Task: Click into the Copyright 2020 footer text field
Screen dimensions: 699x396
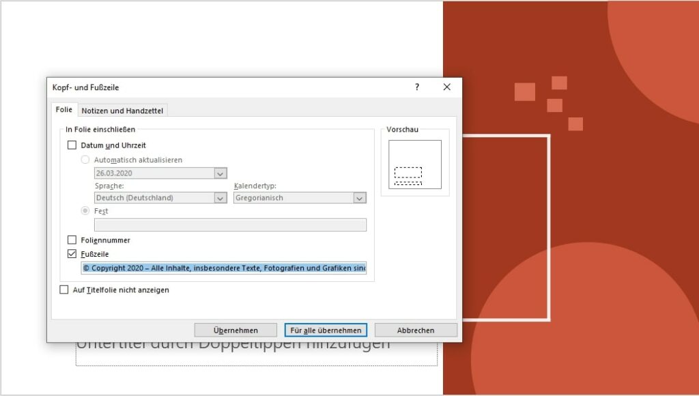Action: coord(224,268)
